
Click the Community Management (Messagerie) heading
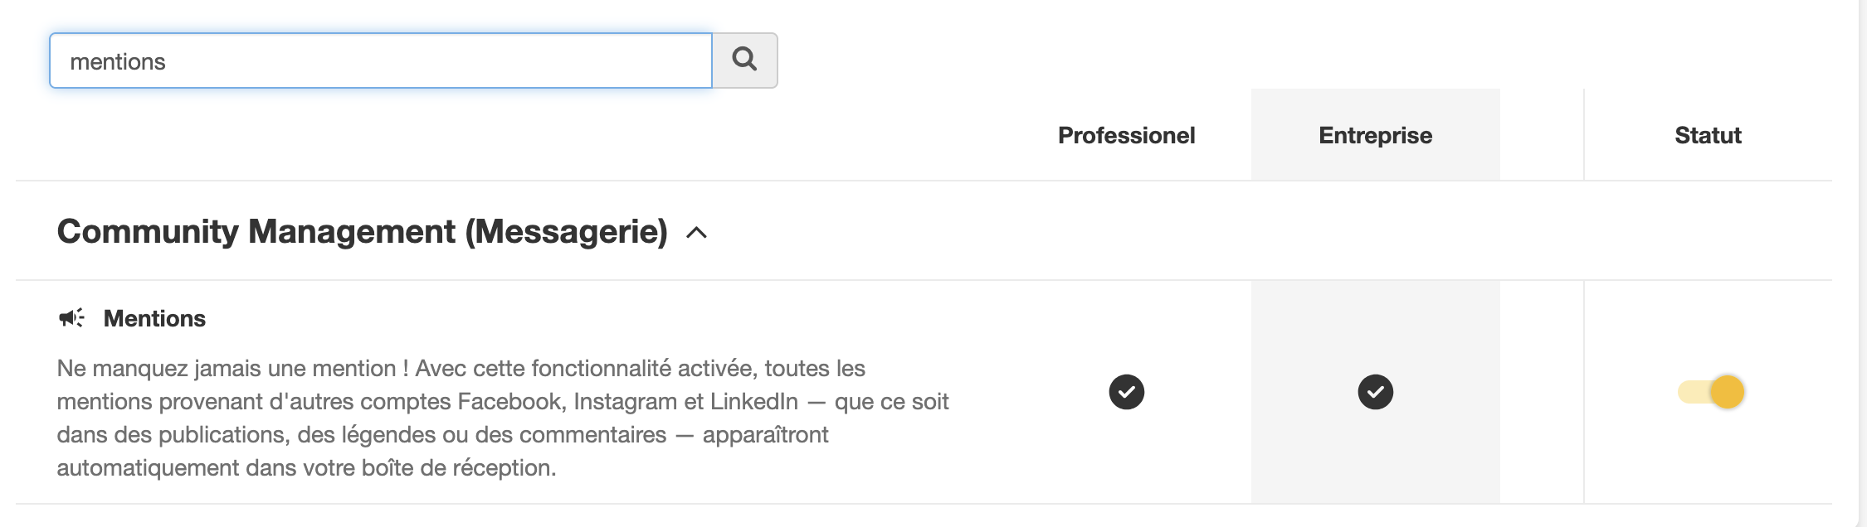point(362,231)
